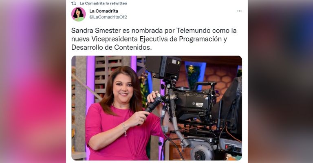313x163 pixels.
Task: Open the @LaComadritaOf2 handle link
Action: tap(108, 17)
